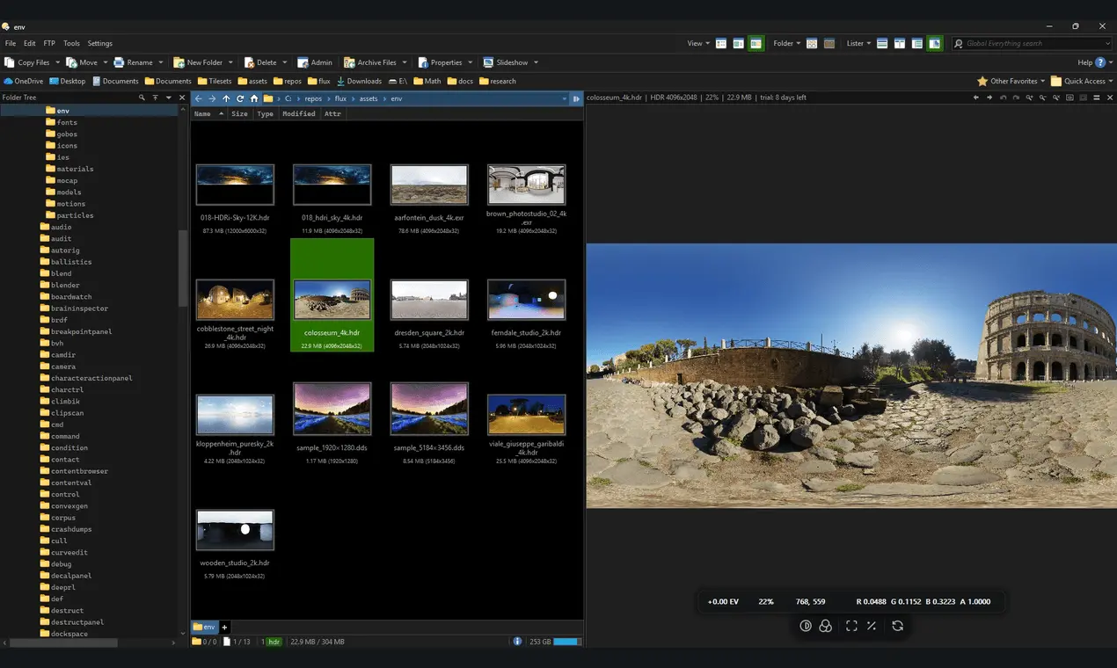Click the Back arrow in the file display toolbar
1117x668 pixels.
point(199,98)
